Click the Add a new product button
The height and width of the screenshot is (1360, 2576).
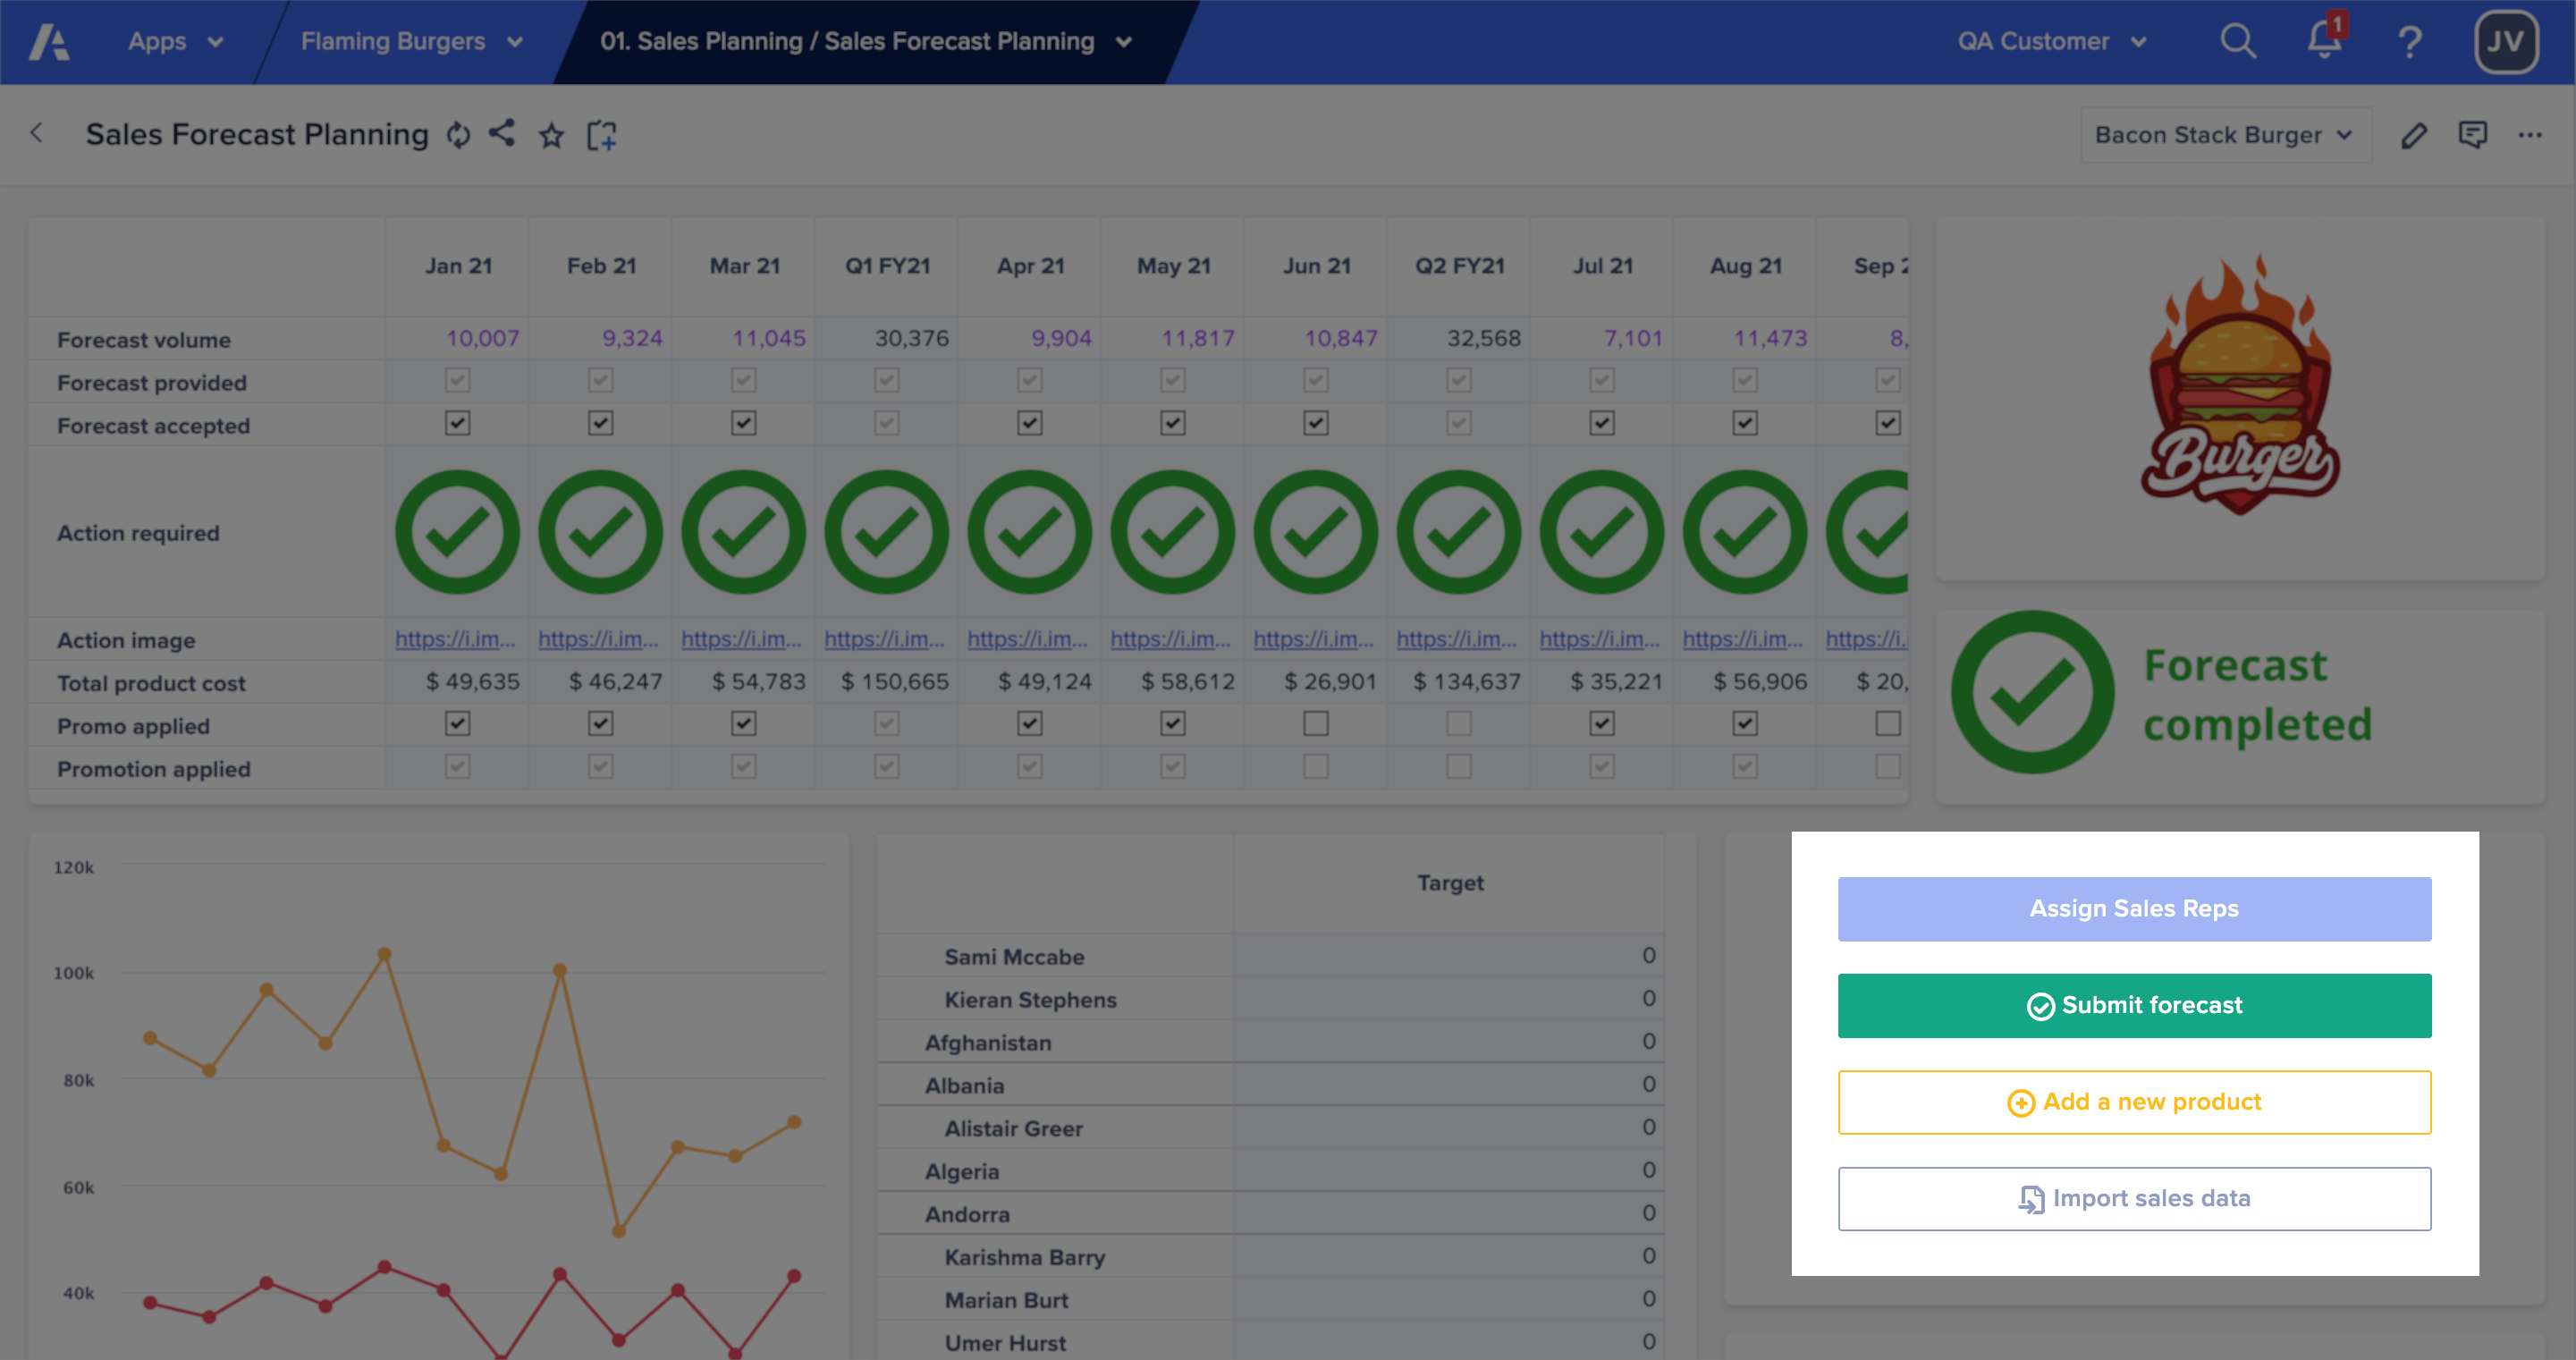2133,1102
